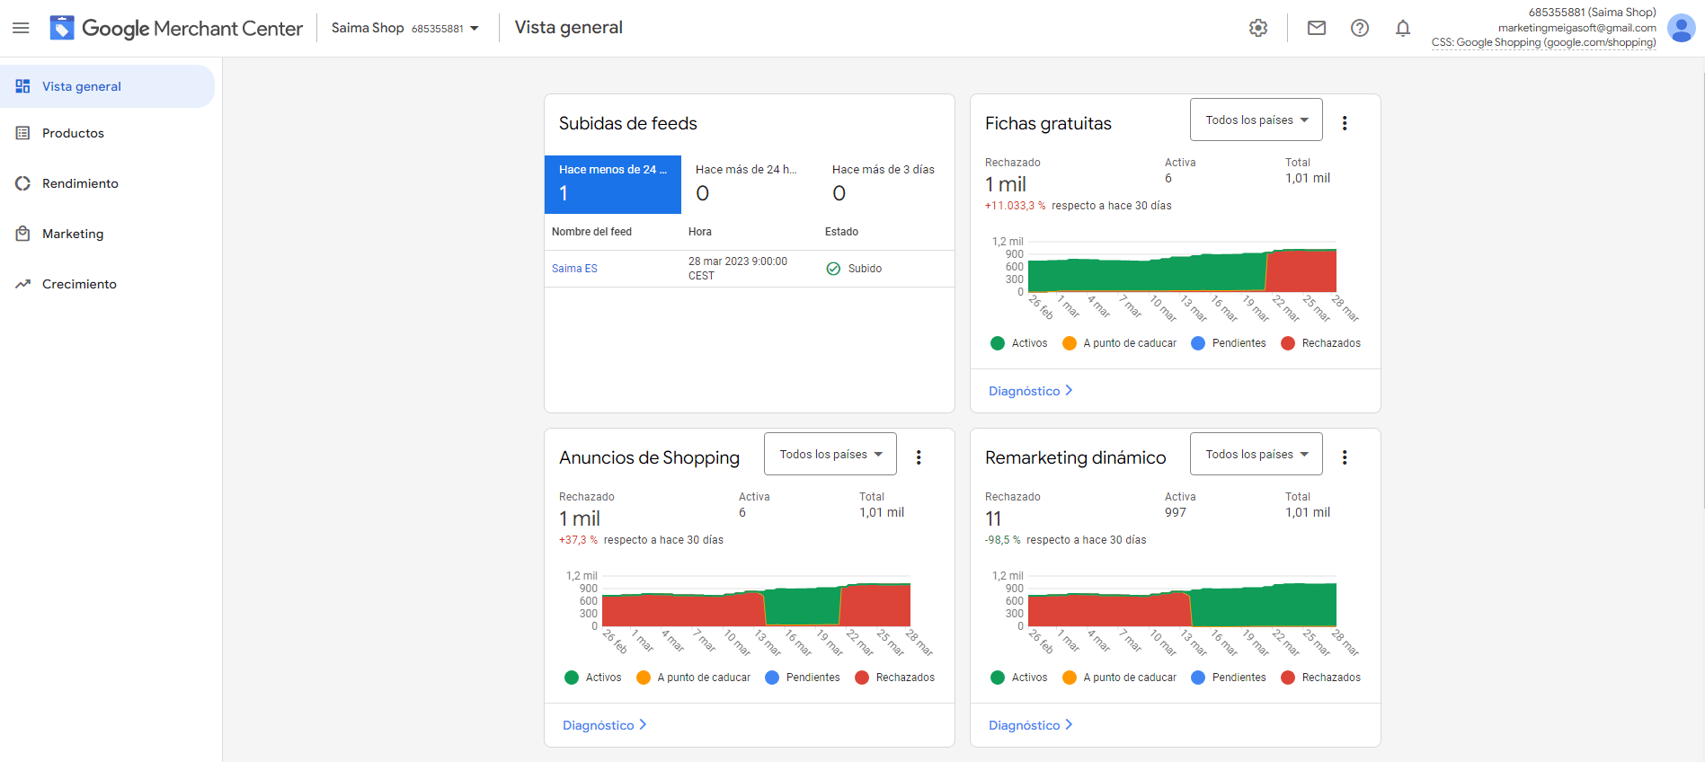This screenshot has height=762, width=1705.
Task: Toggle Pendientes legend in Fichas gratuitas chart
Action: coord(1228,343)
